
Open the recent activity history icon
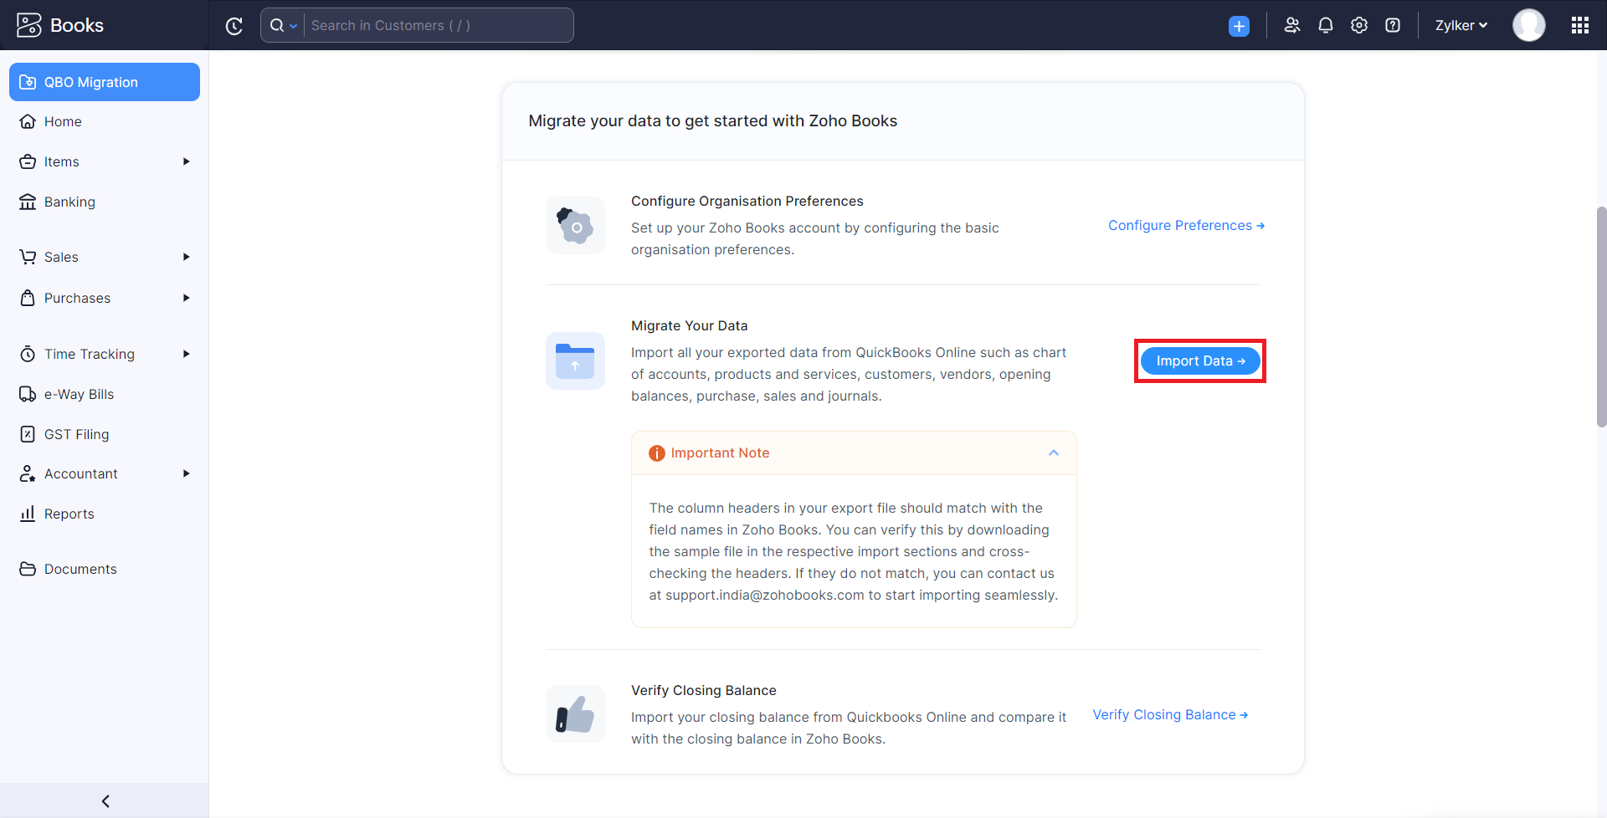point(234,26)
